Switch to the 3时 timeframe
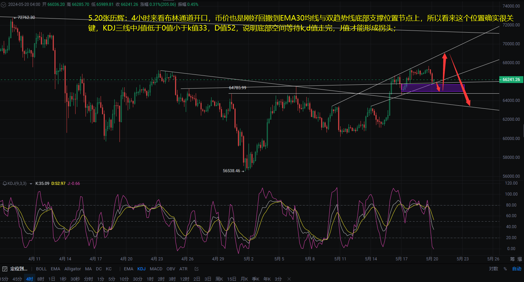The height and width of the screenshot is (282, 524). [x=172, y=279]
